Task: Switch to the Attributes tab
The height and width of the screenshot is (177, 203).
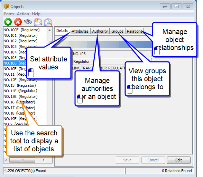Action: point(80,31)
